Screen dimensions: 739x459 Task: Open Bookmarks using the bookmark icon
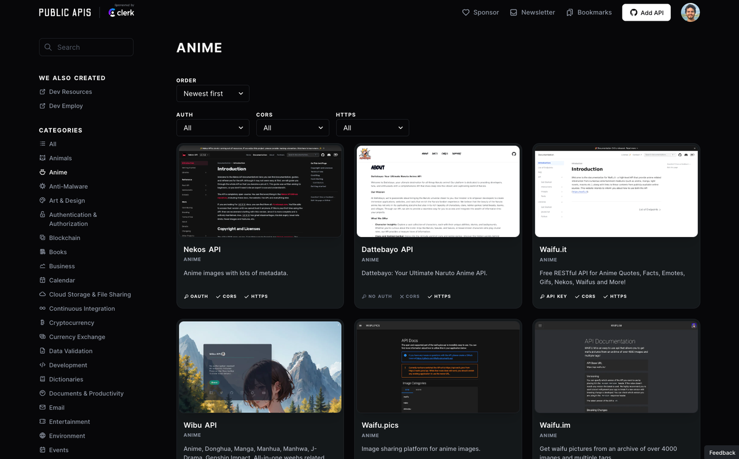[568, 12]
